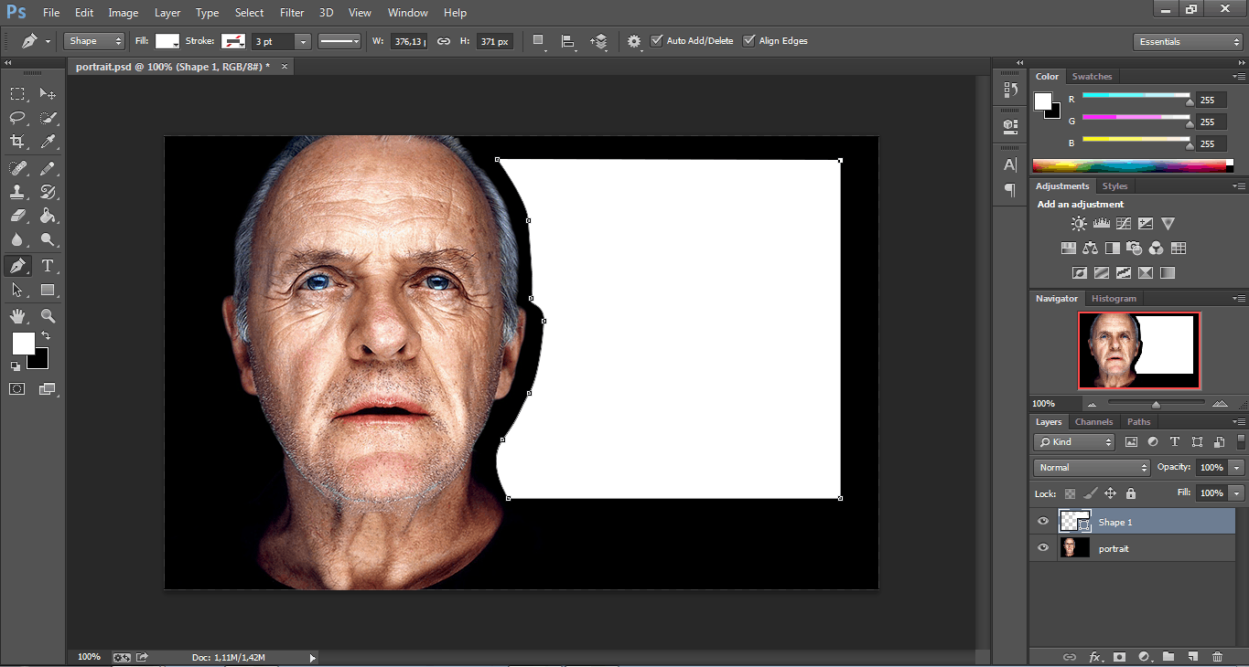This screenshot has width=1249, height=667.
Task: Add a layer style via fx icon
Action: (x=1094, y=656)
